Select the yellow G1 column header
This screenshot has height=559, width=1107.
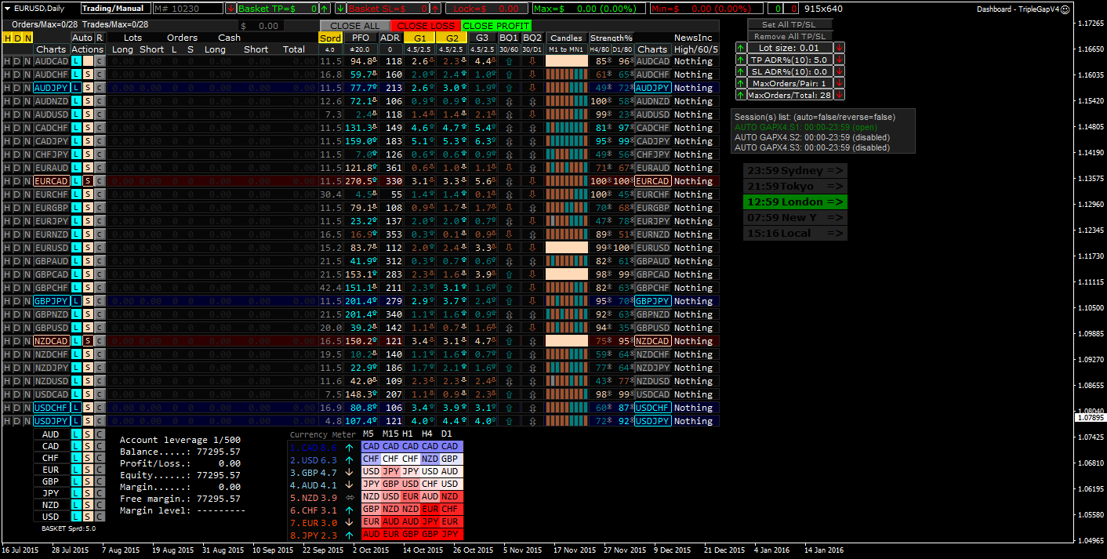420,38
